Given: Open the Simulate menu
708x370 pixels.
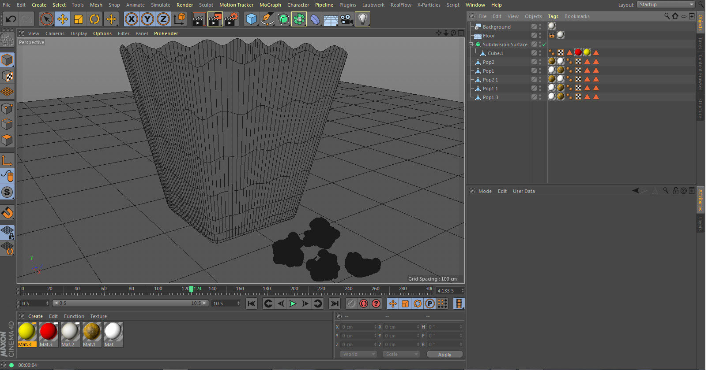Looking at the screenshot, I should coord(160,5).
